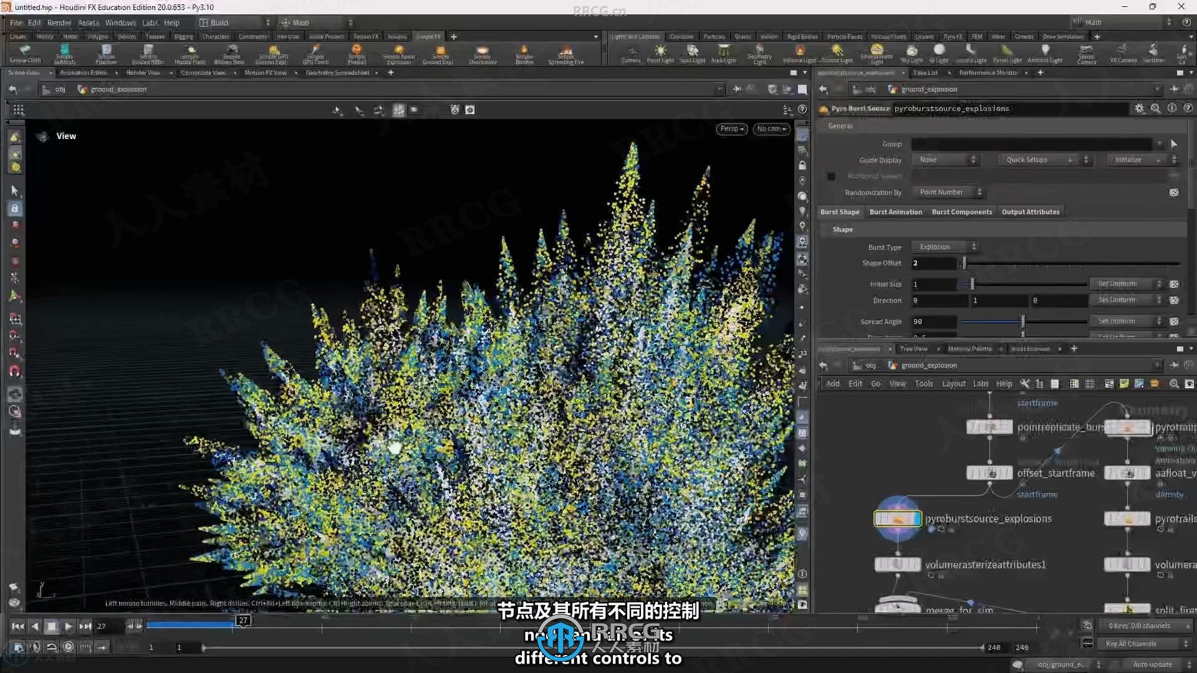Select the viewport Select tool arrow
Viewport: 1197px width, 673px height.
pyautogui.click(x=15, y=191)
